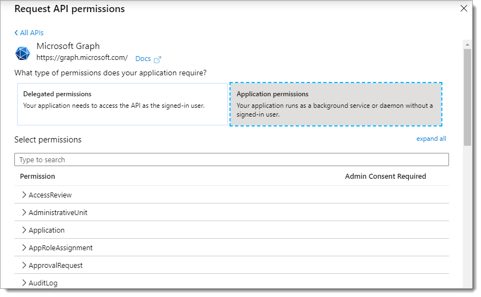Expand the ApprovalRequest permissions chevron
Screen dimensions: 481x297
[x=24, y=265]
